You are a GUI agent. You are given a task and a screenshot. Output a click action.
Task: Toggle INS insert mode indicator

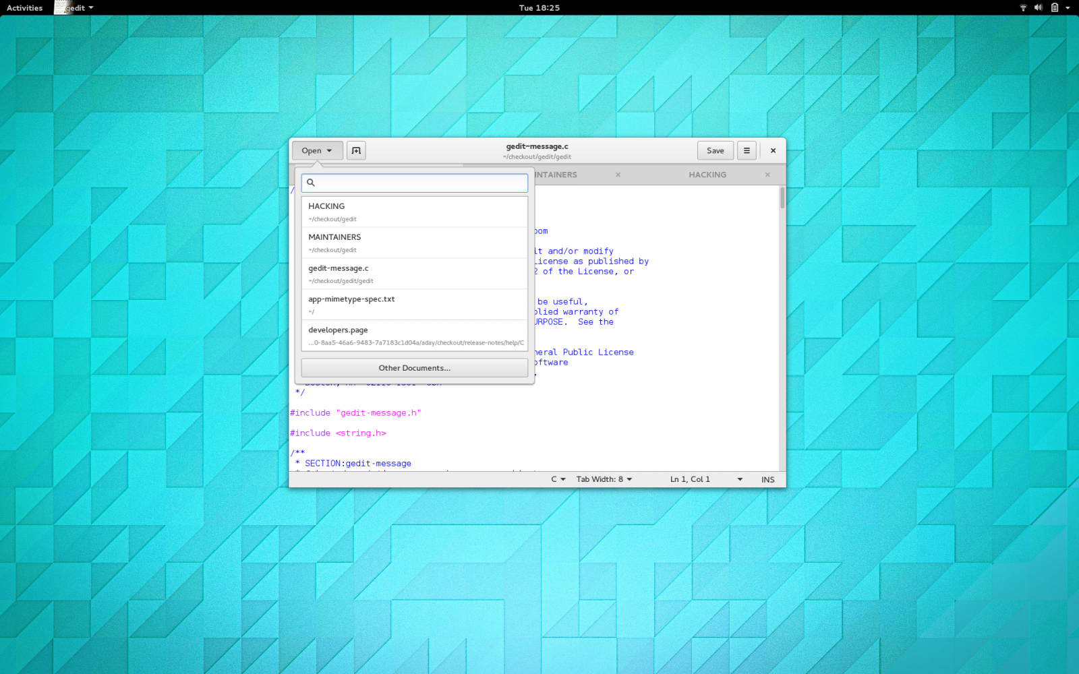[x=767, y=479]
